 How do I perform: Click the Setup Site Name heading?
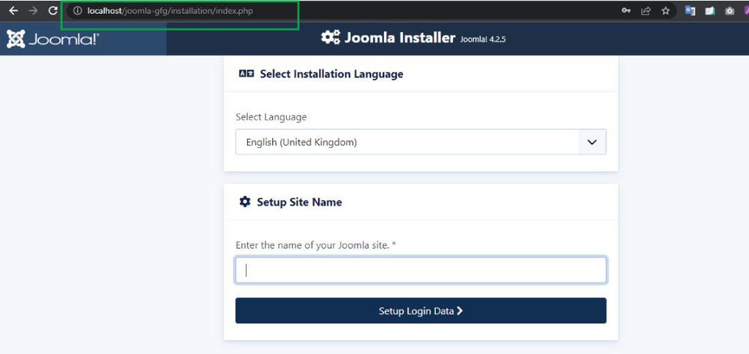point(299,202)
